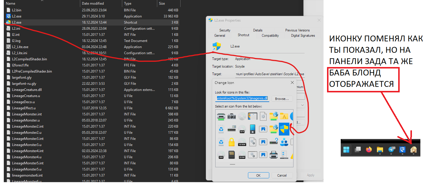Select the padlock icon in icon list

[232, 142]
